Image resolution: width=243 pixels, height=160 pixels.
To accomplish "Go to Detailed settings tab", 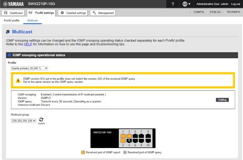I will pyautogui.click(x=73, y=13).
